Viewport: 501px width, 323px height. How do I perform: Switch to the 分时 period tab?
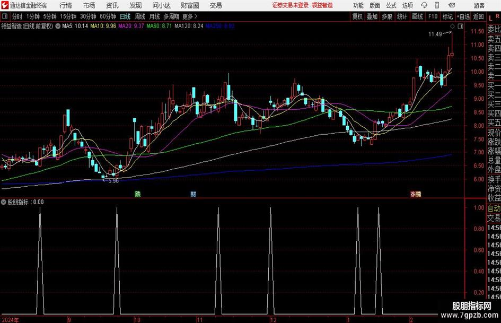[x=17, y=16]
